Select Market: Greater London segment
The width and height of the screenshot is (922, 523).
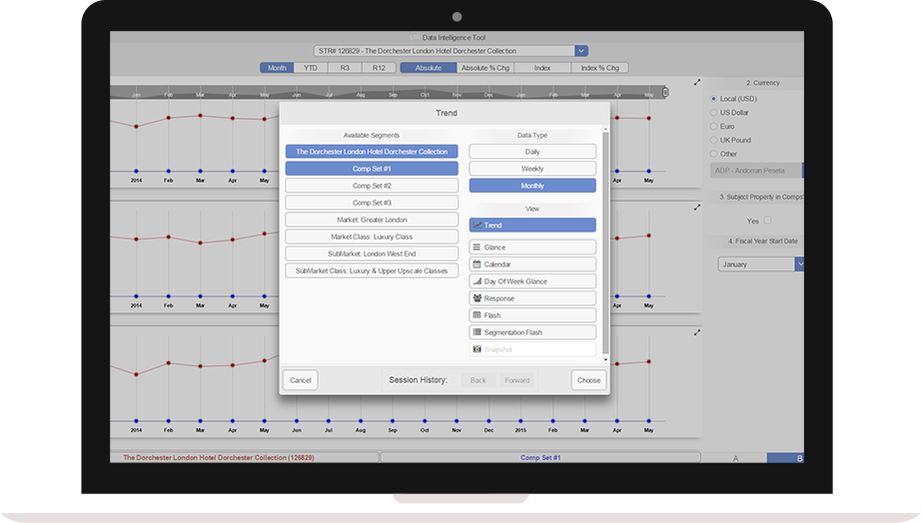[x=372, y=220]
